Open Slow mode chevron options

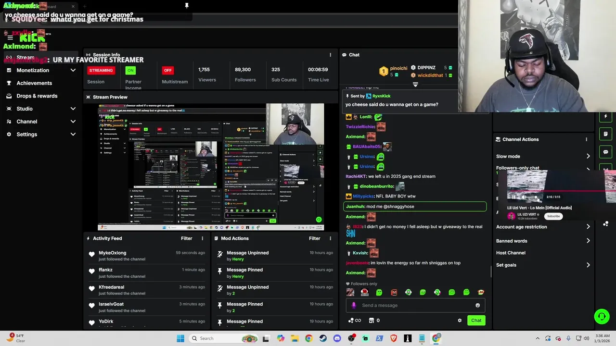[588, 156]
